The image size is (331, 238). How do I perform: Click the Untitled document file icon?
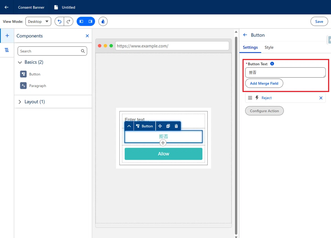(56, 7)
